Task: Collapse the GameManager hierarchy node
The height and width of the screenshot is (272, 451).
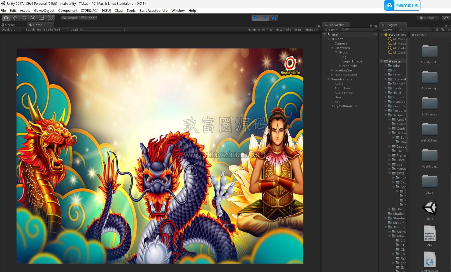Action: tap(329, 79)
